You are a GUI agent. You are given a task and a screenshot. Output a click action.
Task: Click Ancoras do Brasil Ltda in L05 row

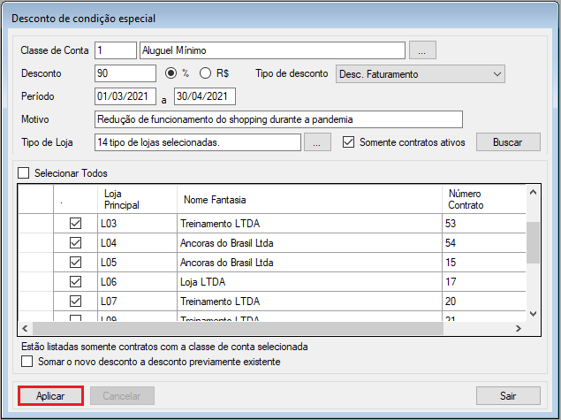[x=309, y=262]
